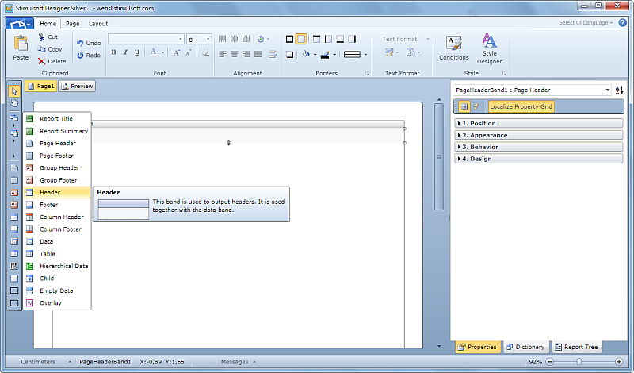The height and width of the screenshot is (373, 634).
Task: Open the font color dropdown arrow
Action: [163, 52]
